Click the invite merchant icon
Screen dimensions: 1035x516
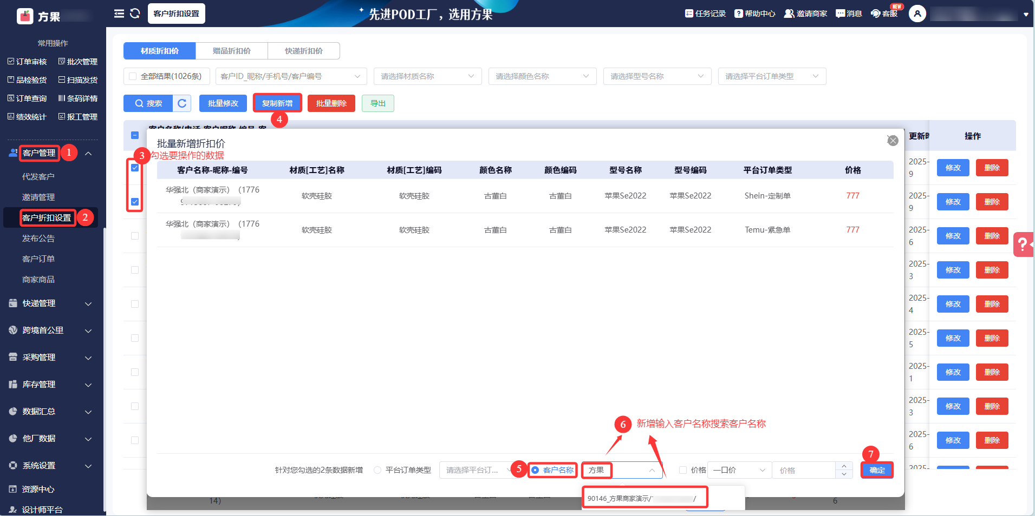(789, 14)
